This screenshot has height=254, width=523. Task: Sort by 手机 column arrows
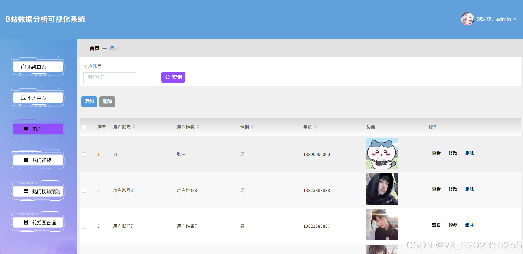316,127
